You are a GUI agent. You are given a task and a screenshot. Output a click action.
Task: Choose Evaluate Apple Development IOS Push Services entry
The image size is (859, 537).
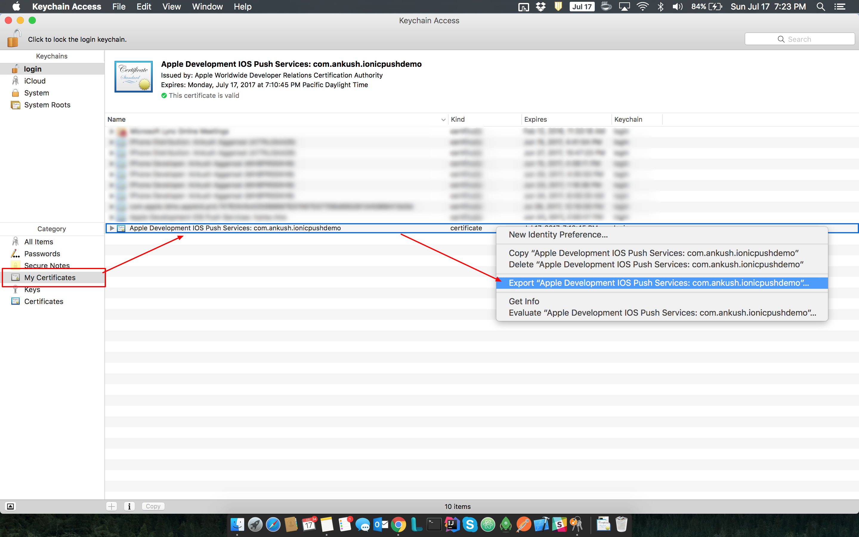point(662,313)
